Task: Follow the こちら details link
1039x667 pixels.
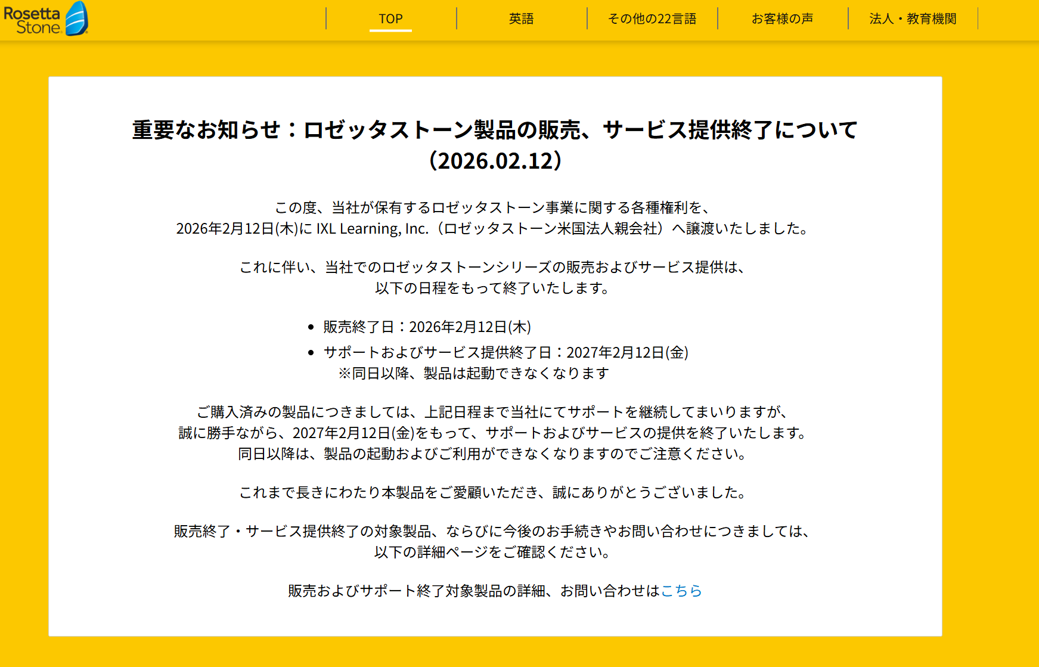Action: (681, 591)
